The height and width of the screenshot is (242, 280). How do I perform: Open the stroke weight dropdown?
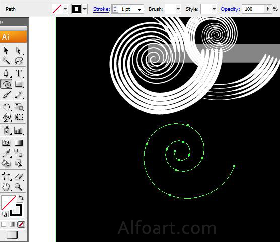coord(139,9)
